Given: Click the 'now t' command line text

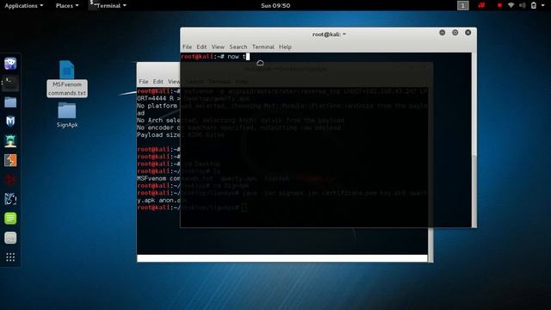Looking at the screenshot, I should tap(237, 57).
